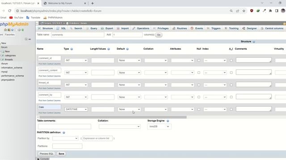The image size is (286, 160).
Task: Open the Console bar
Action: pos(43,159)
